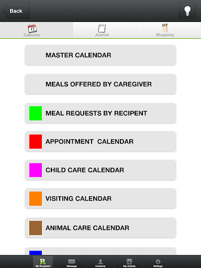This screenshot has height=268, width=201.
Task: Click the green meal requests color swatch
Action: click(x=36, y=113)
